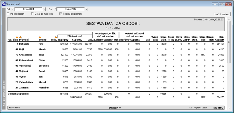The height and width of the screenshot is (113, 234).
Task: Click Holý's withholding tax value 480
Action: coord(116,49)
